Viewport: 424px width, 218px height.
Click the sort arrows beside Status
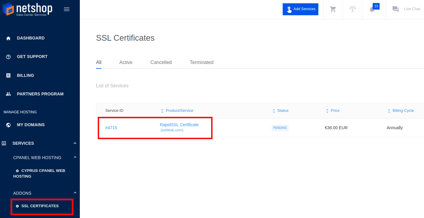(274, 111)
